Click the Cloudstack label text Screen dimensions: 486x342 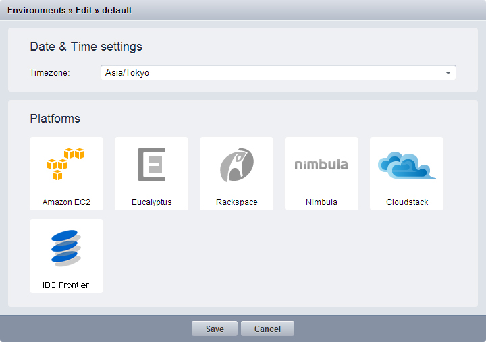(407, 202)
